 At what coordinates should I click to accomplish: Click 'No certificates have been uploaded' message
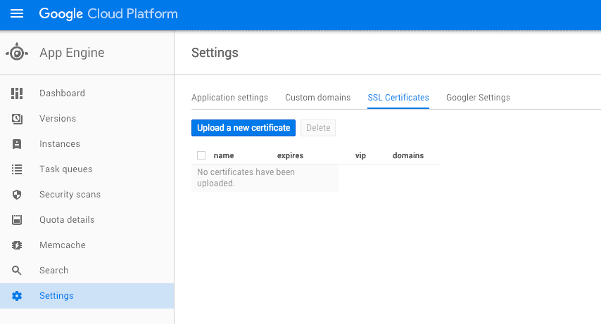click(x=246, y=178)
